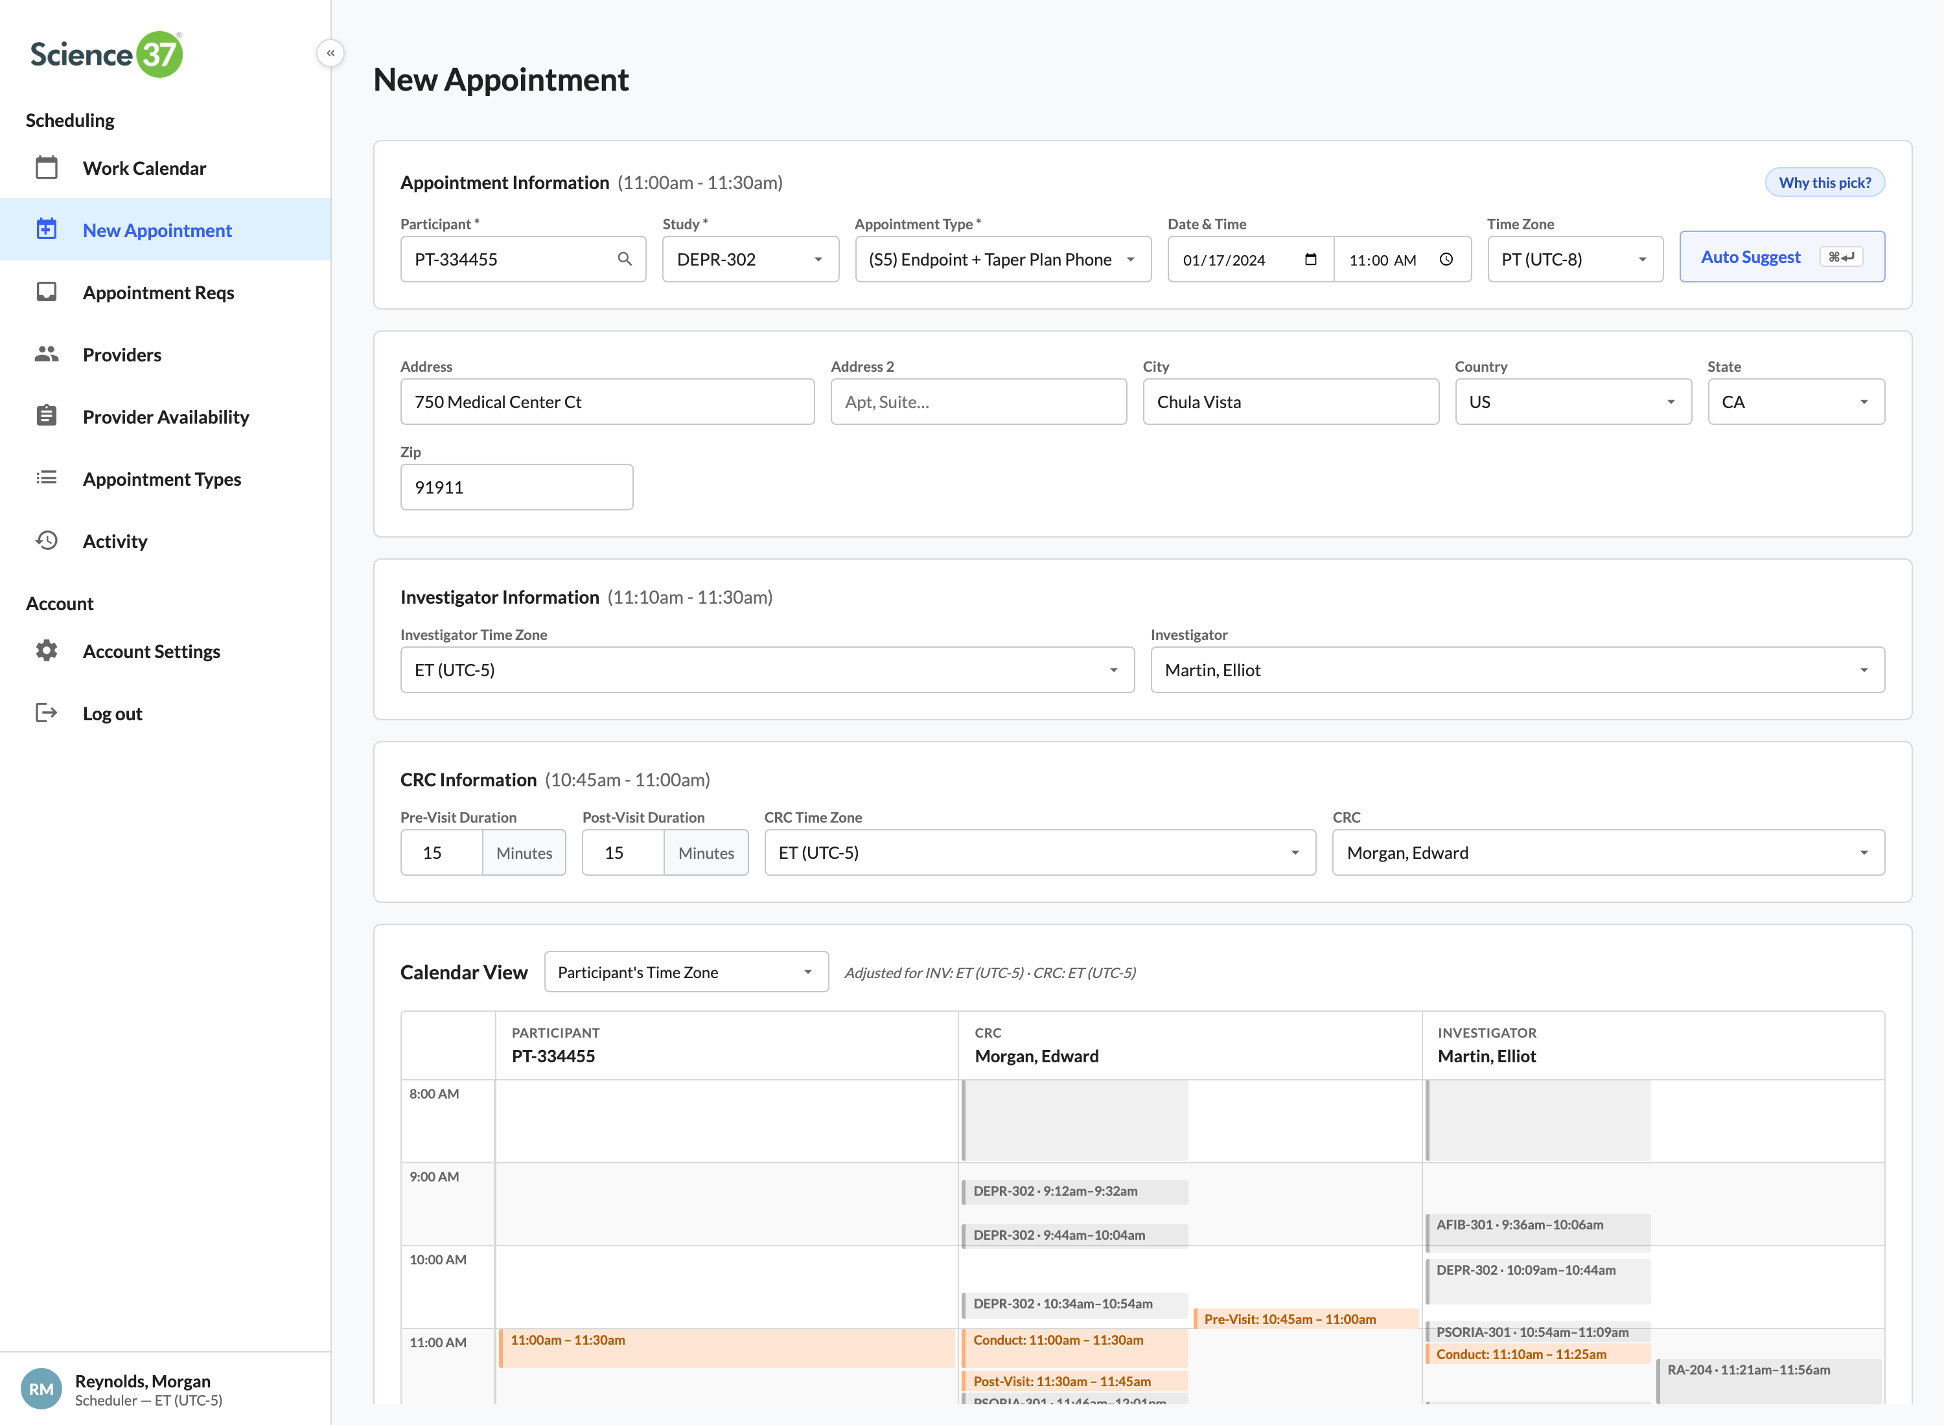This screenshot has height=1425, width=1944.
Task: Open the Appointment Type dropdown
Action: tap(1002, 259)
